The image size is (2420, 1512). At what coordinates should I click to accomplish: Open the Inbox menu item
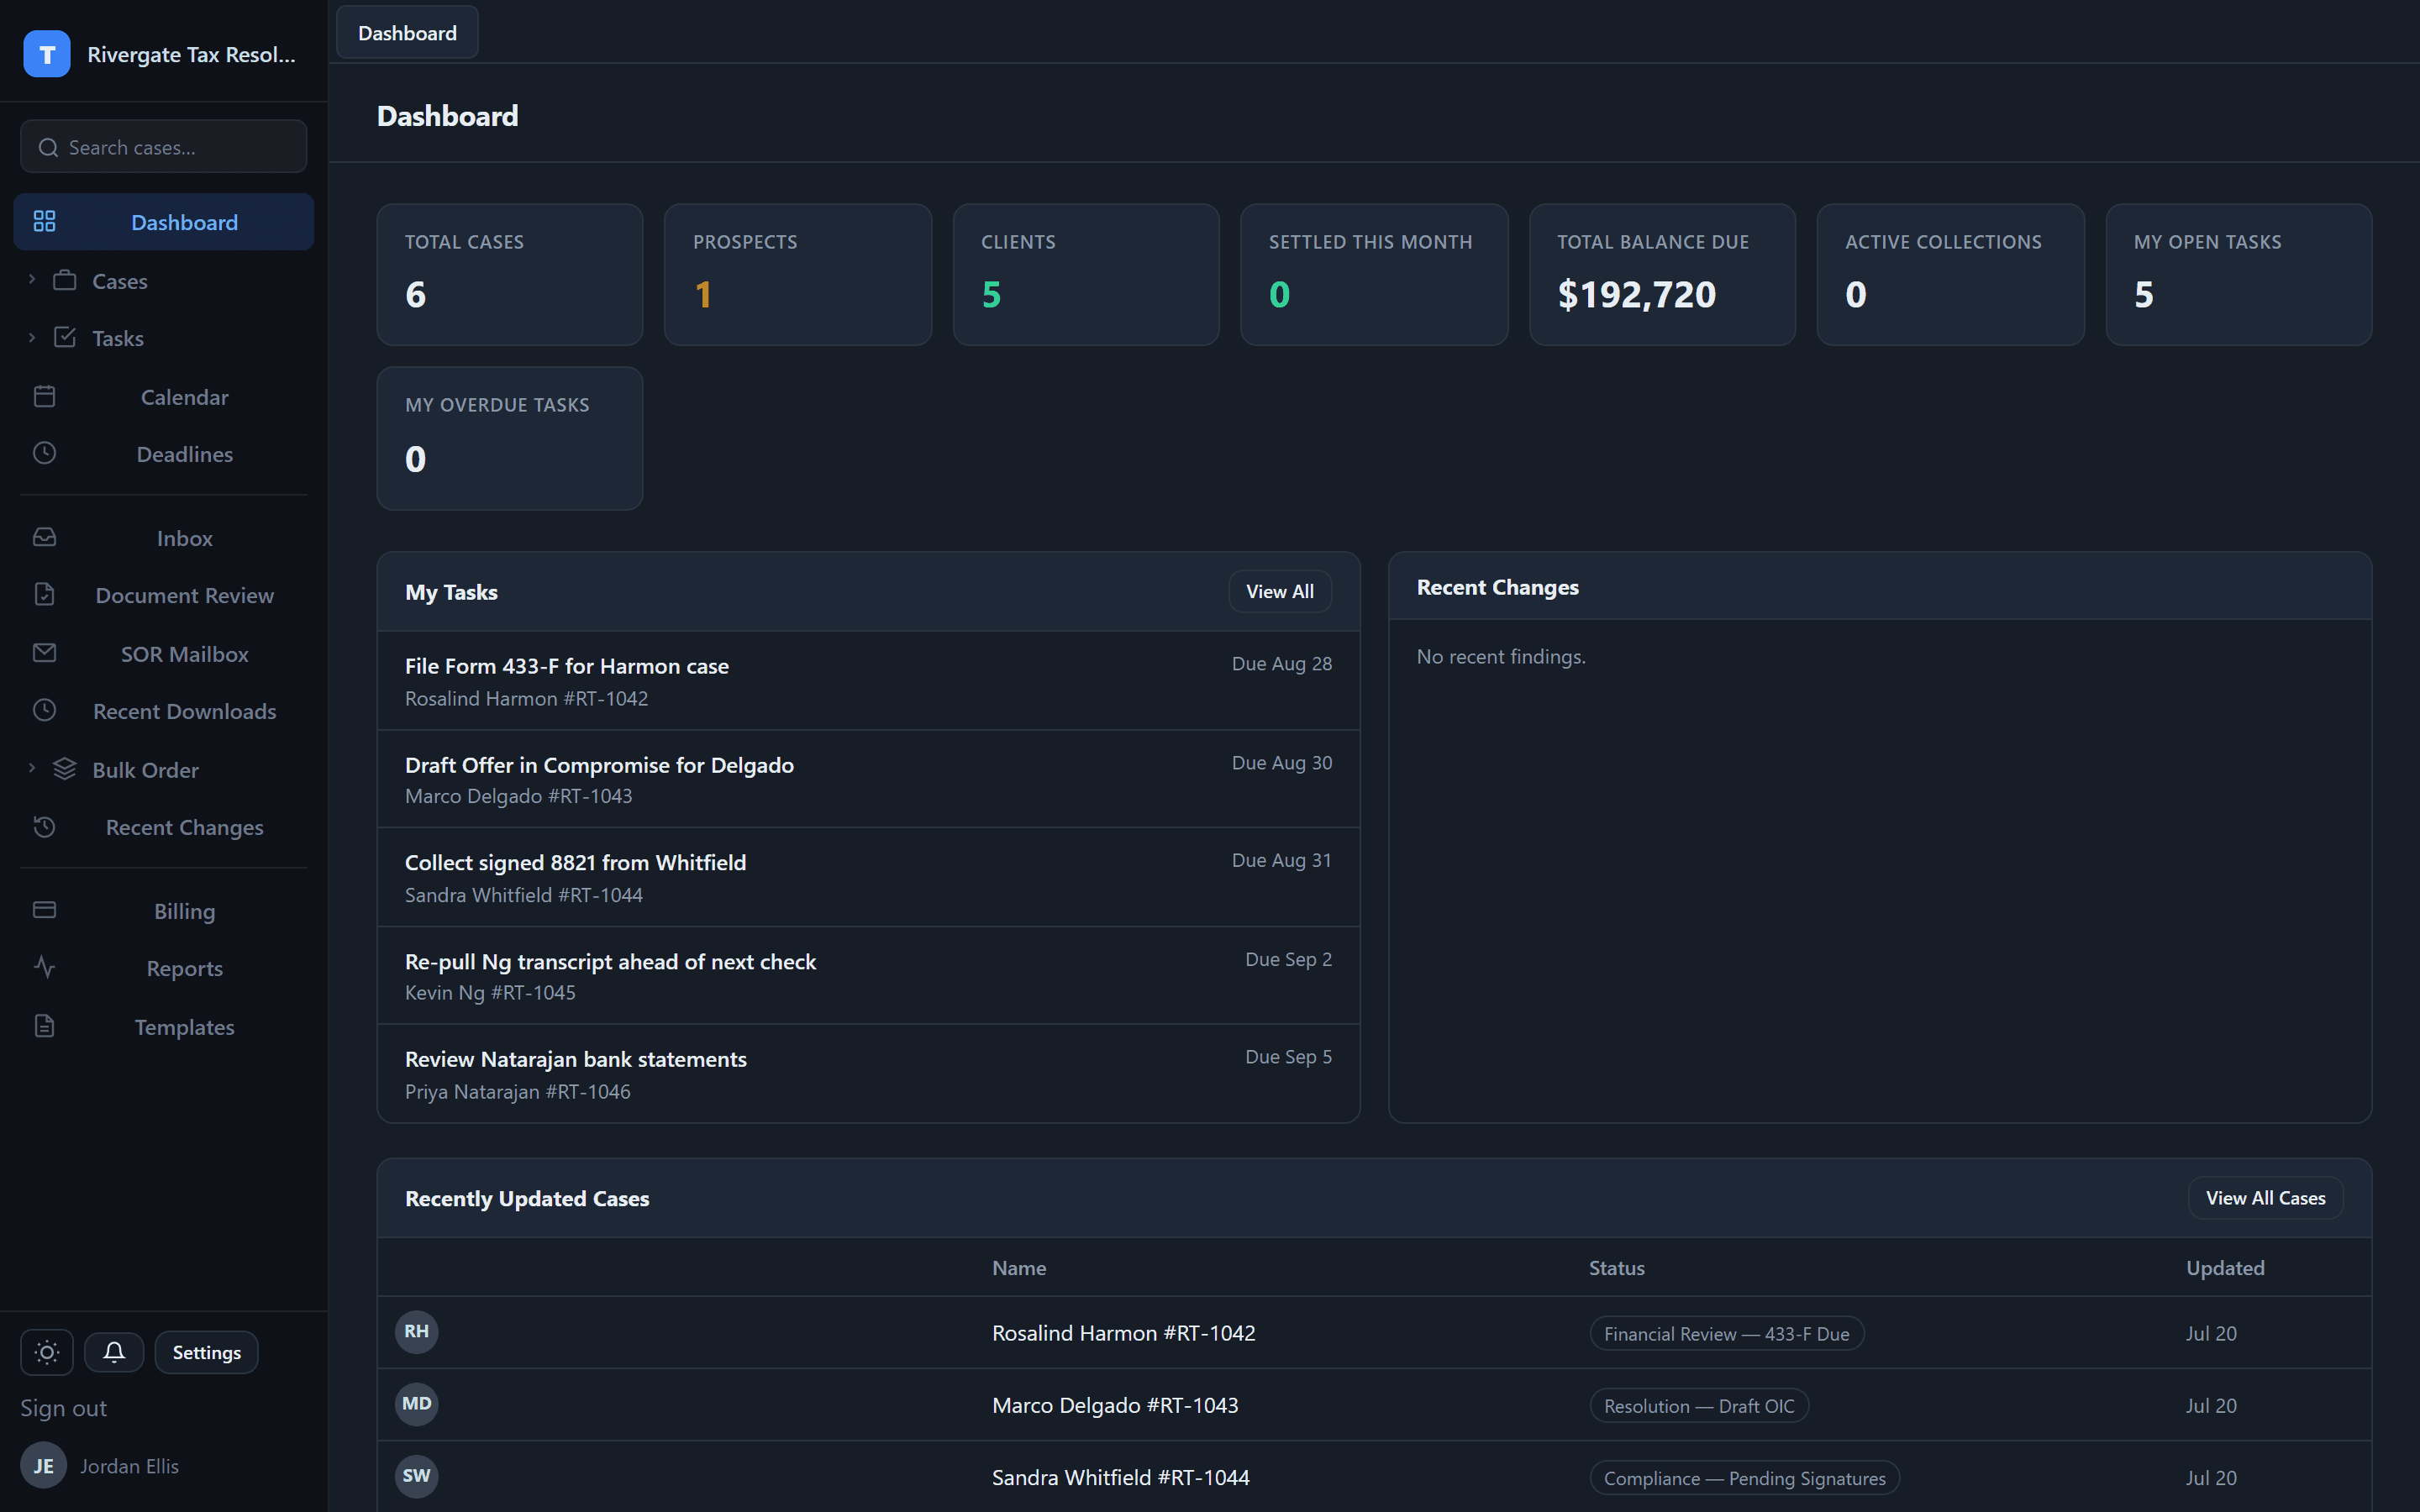coord(164,538)
